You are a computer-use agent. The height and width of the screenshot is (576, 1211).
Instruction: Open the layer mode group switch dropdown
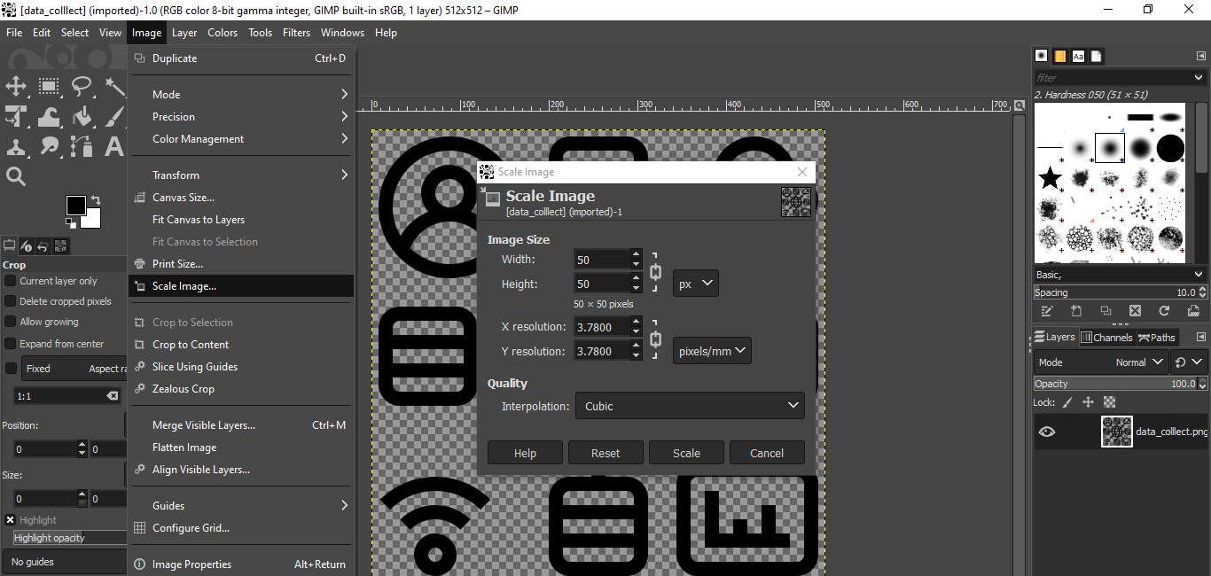coord(1190,362)
